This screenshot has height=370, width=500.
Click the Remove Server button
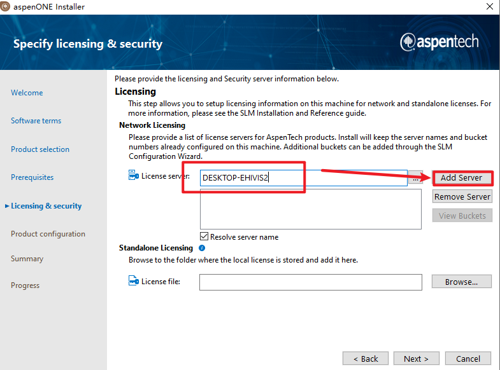(x=462, y=196)
